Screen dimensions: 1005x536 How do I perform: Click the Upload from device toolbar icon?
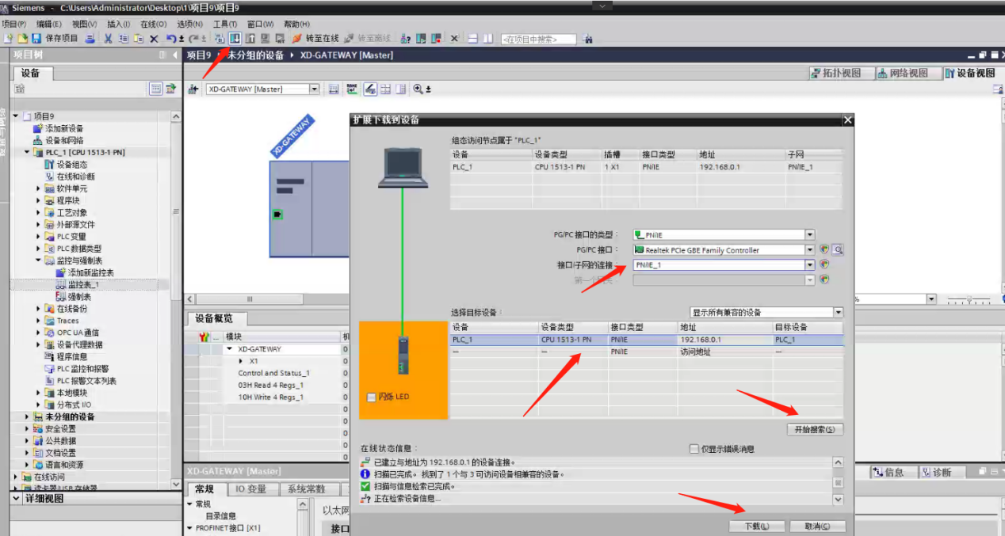pyautogui.click(x=250, y=38)
